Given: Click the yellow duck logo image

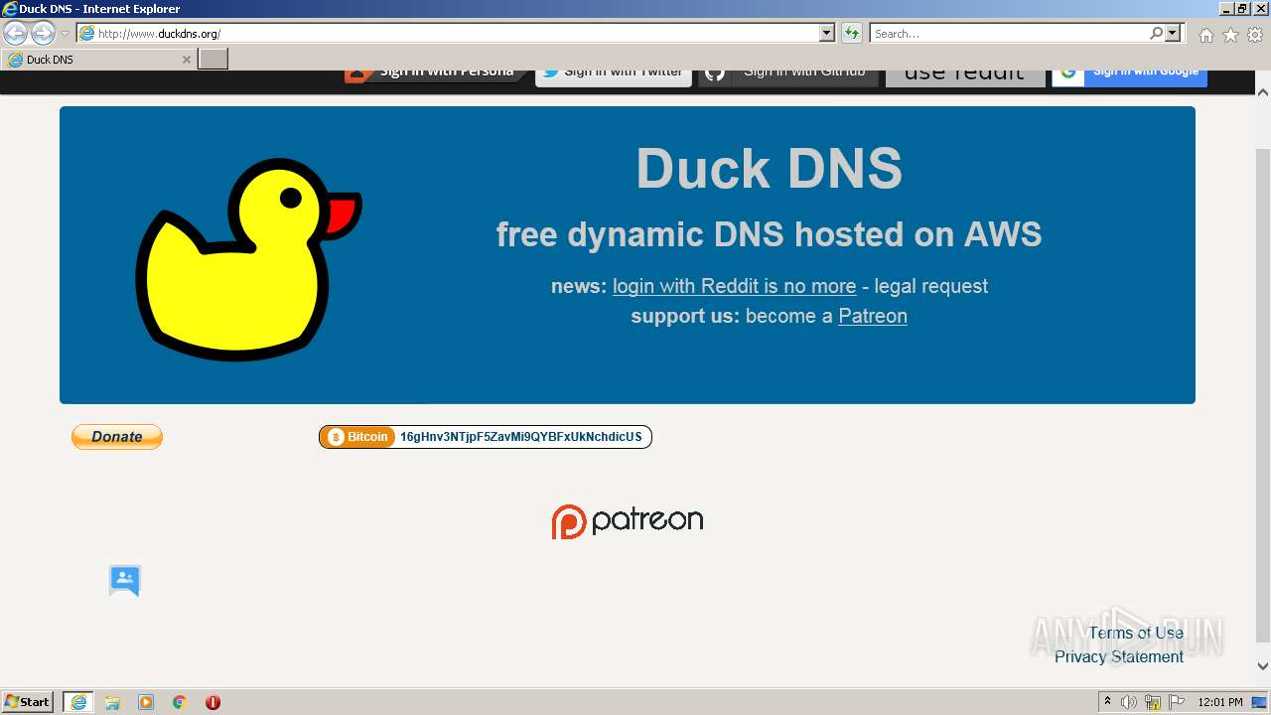Looking at the screenshot, I should pyautogui.click(x=248, y=258).
